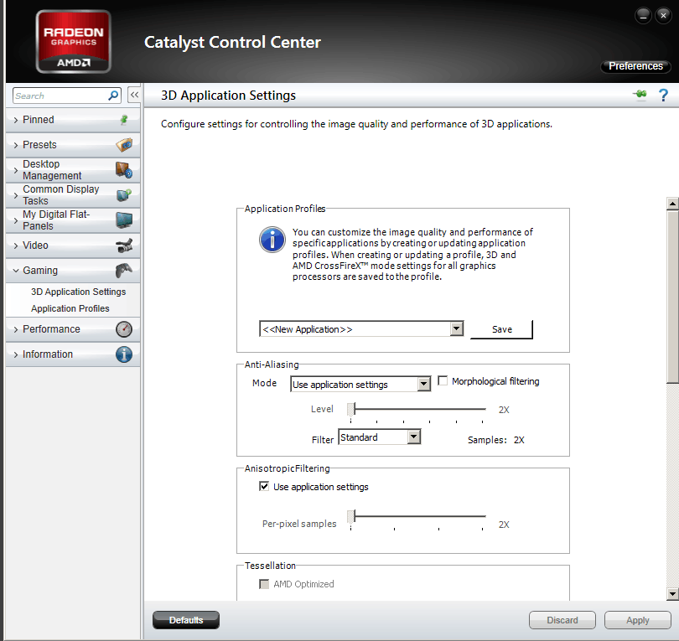Click the Anti-Aliasing Level slider
The width and height of the screenshot is (679, 641).
click(x=417, y=410)
